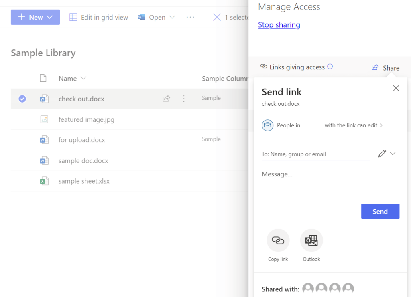411x297 pixels.
Task: Expand the permission dropdown chevron beside pencil
Action: [x=393, y=154]
